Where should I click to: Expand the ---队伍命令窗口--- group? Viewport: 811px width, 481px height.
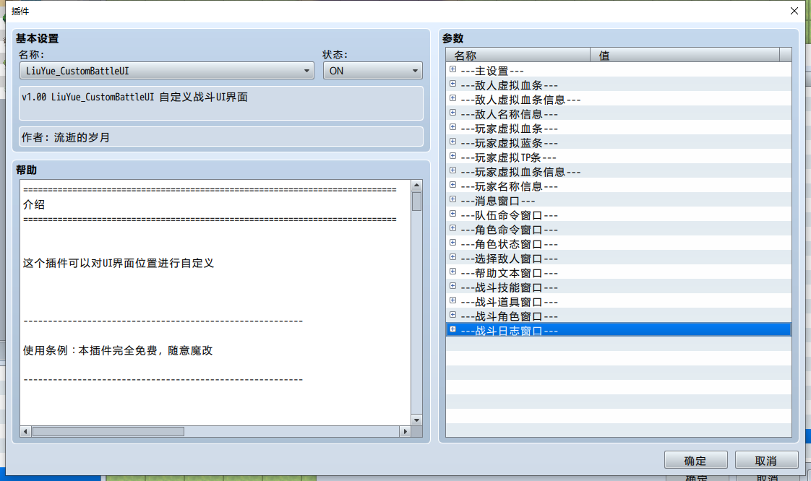[x=452, y=214]
